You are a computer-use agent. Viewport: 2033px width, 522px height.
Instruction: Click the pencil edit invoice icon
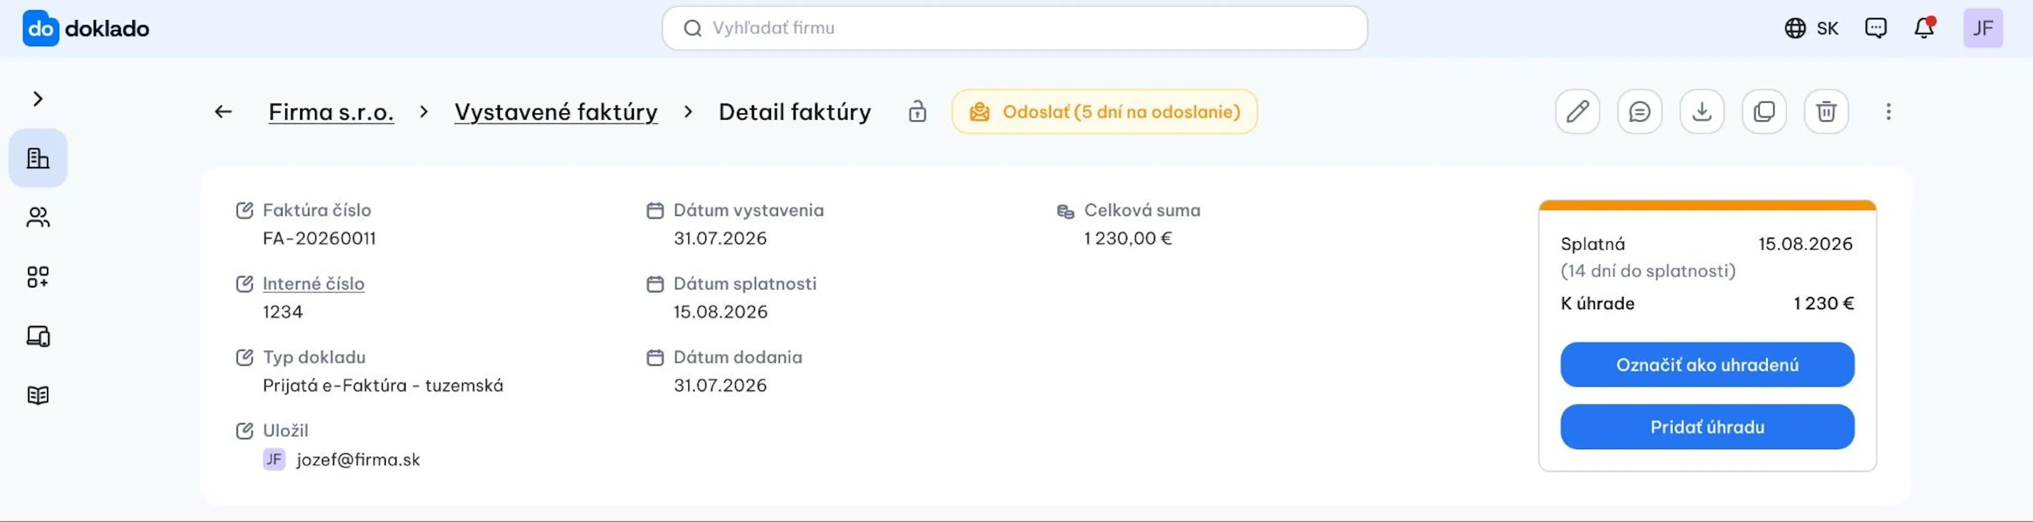pyautogui.click(x=1577, y=111)
